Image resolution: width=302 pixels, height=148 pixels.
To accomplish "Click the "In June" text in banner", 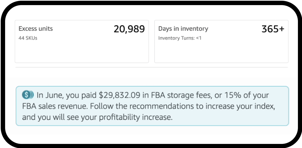I will click(x=50, y=95).
